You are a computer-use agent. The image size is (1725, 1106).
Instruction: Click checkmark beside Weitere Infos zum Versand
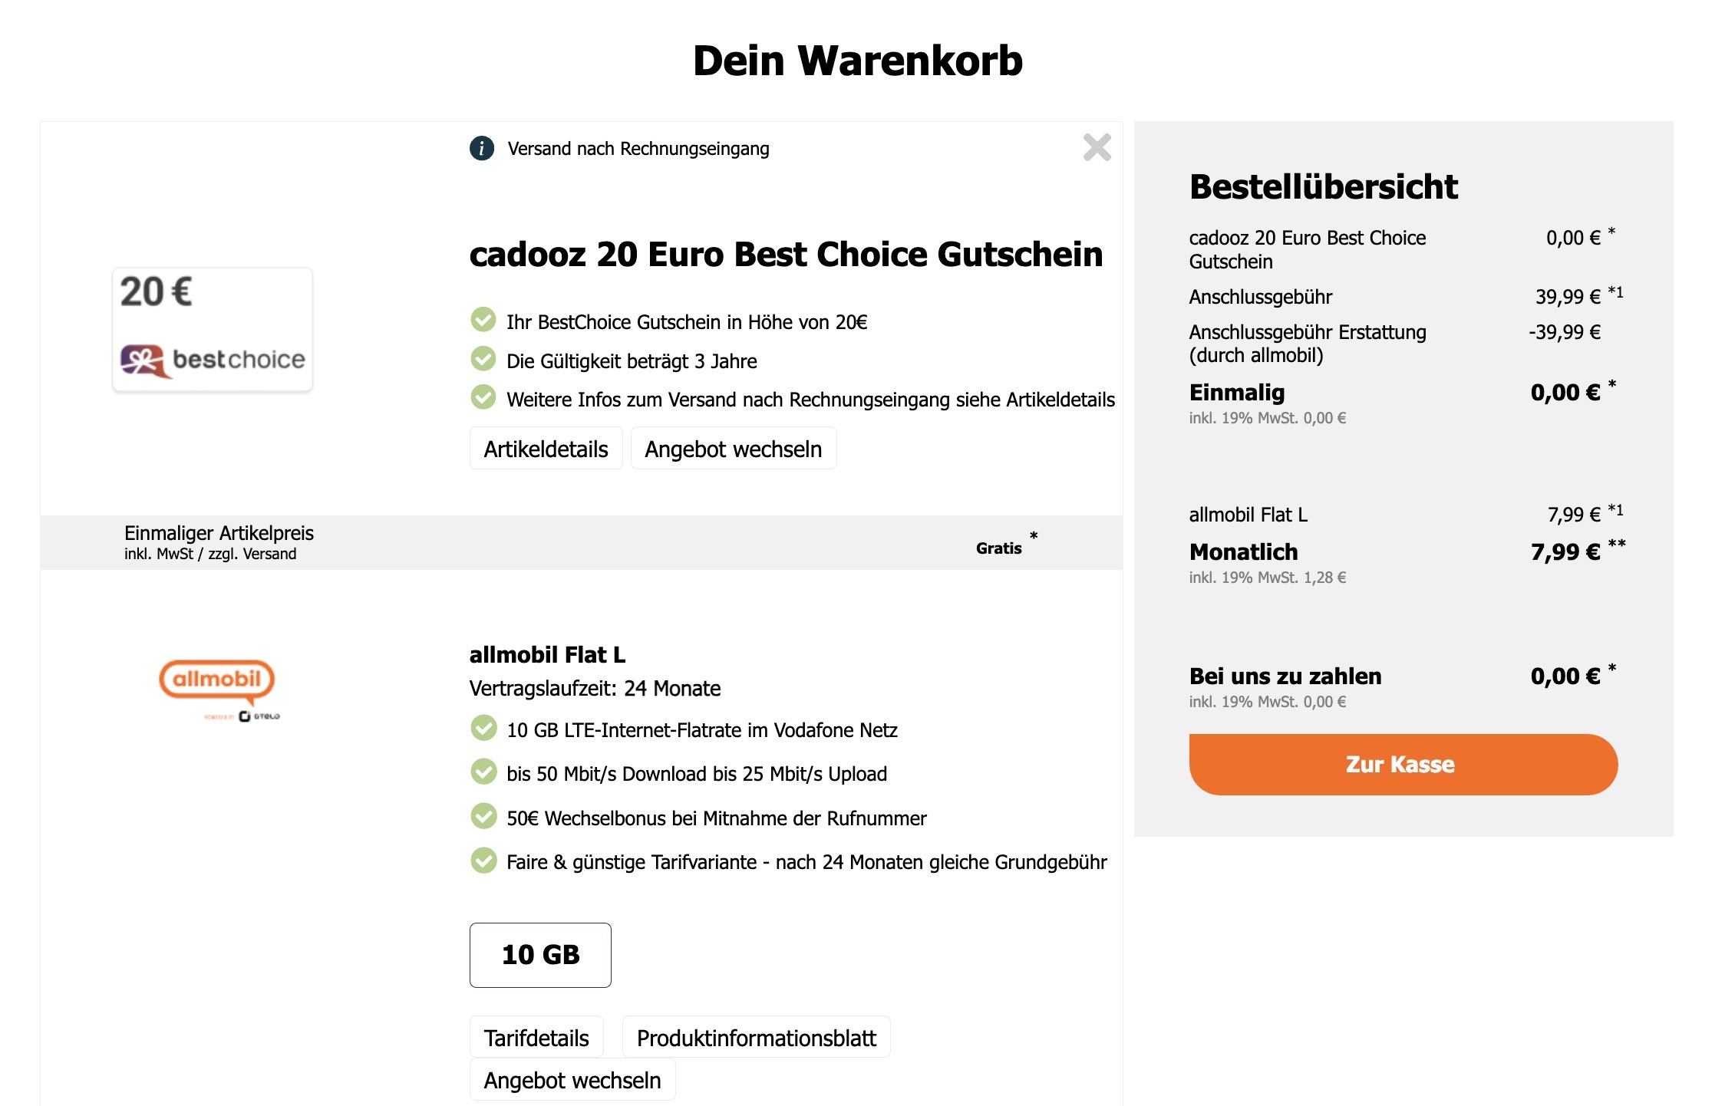(x=483, y=397)
